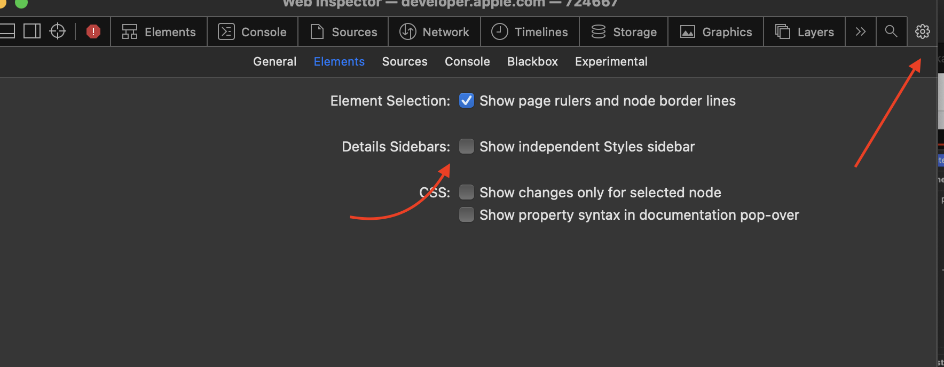
Task: Open the Layers panel tab
Action: pyautogui.click(x=804, y=32)
